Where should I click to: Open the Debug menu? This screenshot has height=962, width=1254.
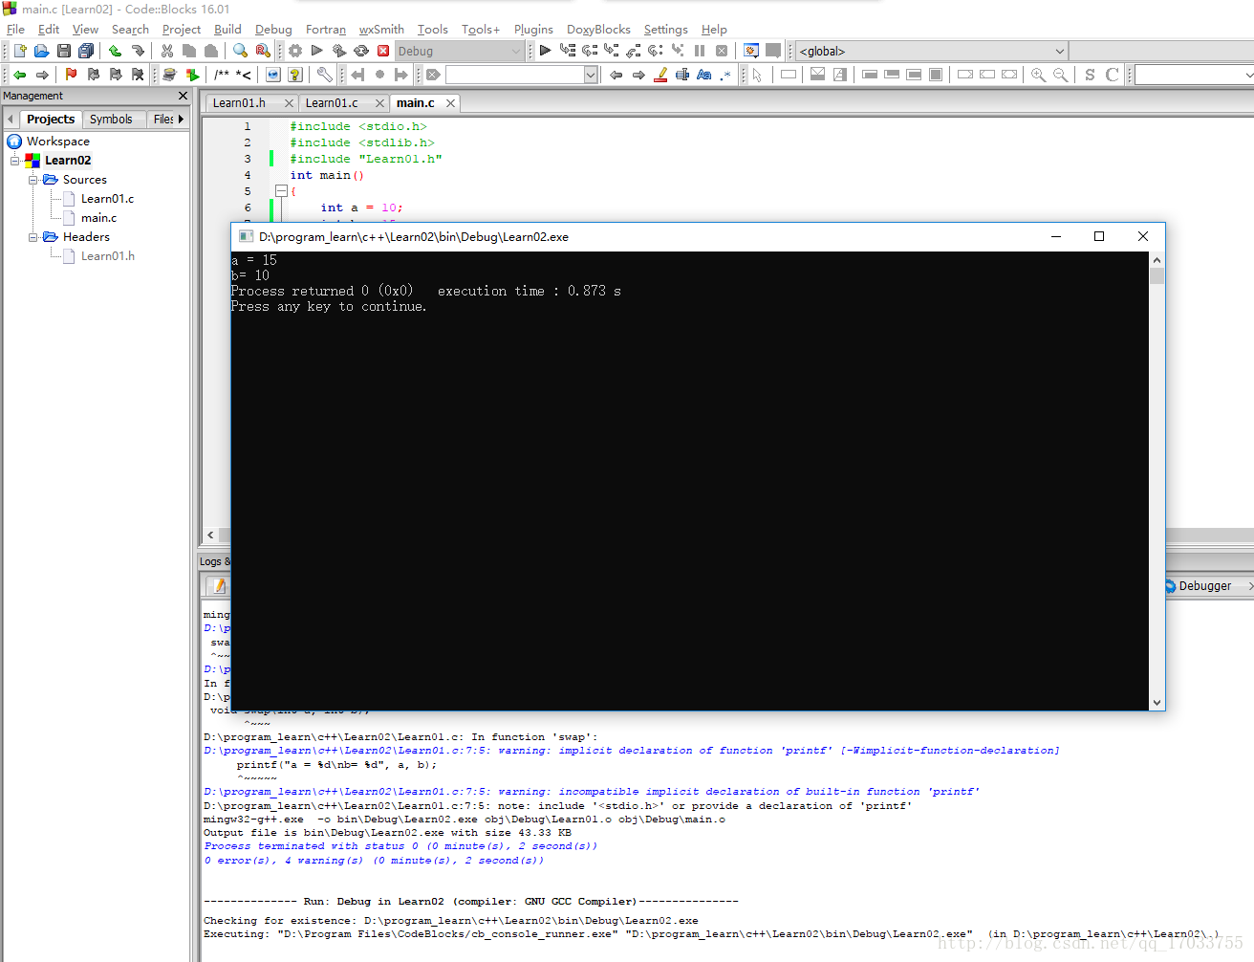tap(273, 30)
